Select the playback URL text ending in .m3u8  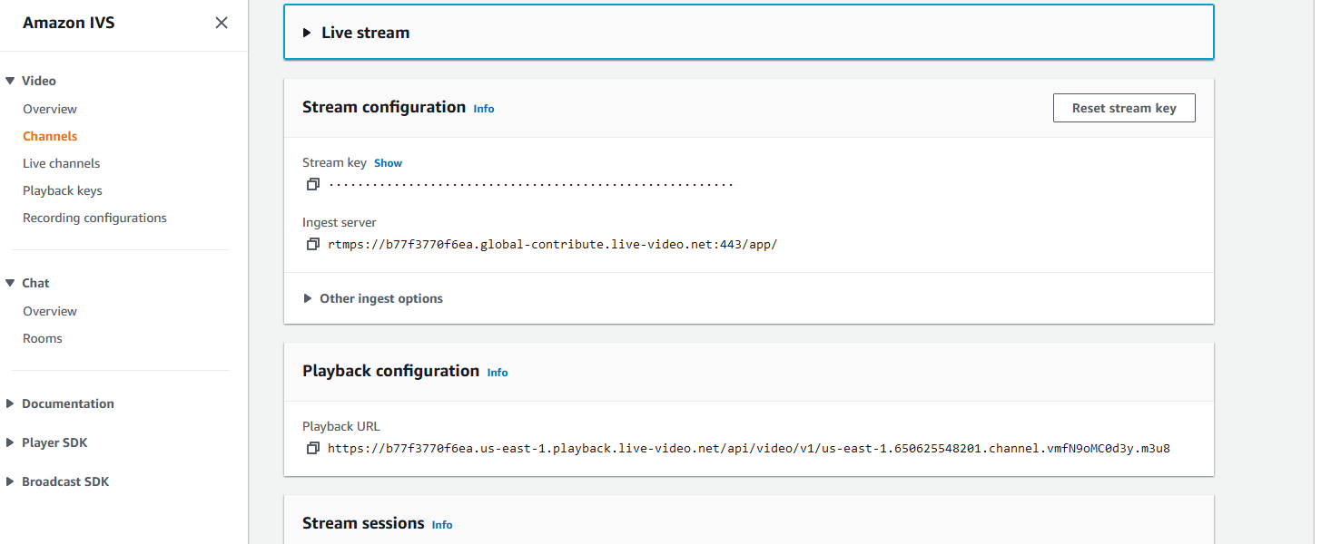[x=749, y=448]
